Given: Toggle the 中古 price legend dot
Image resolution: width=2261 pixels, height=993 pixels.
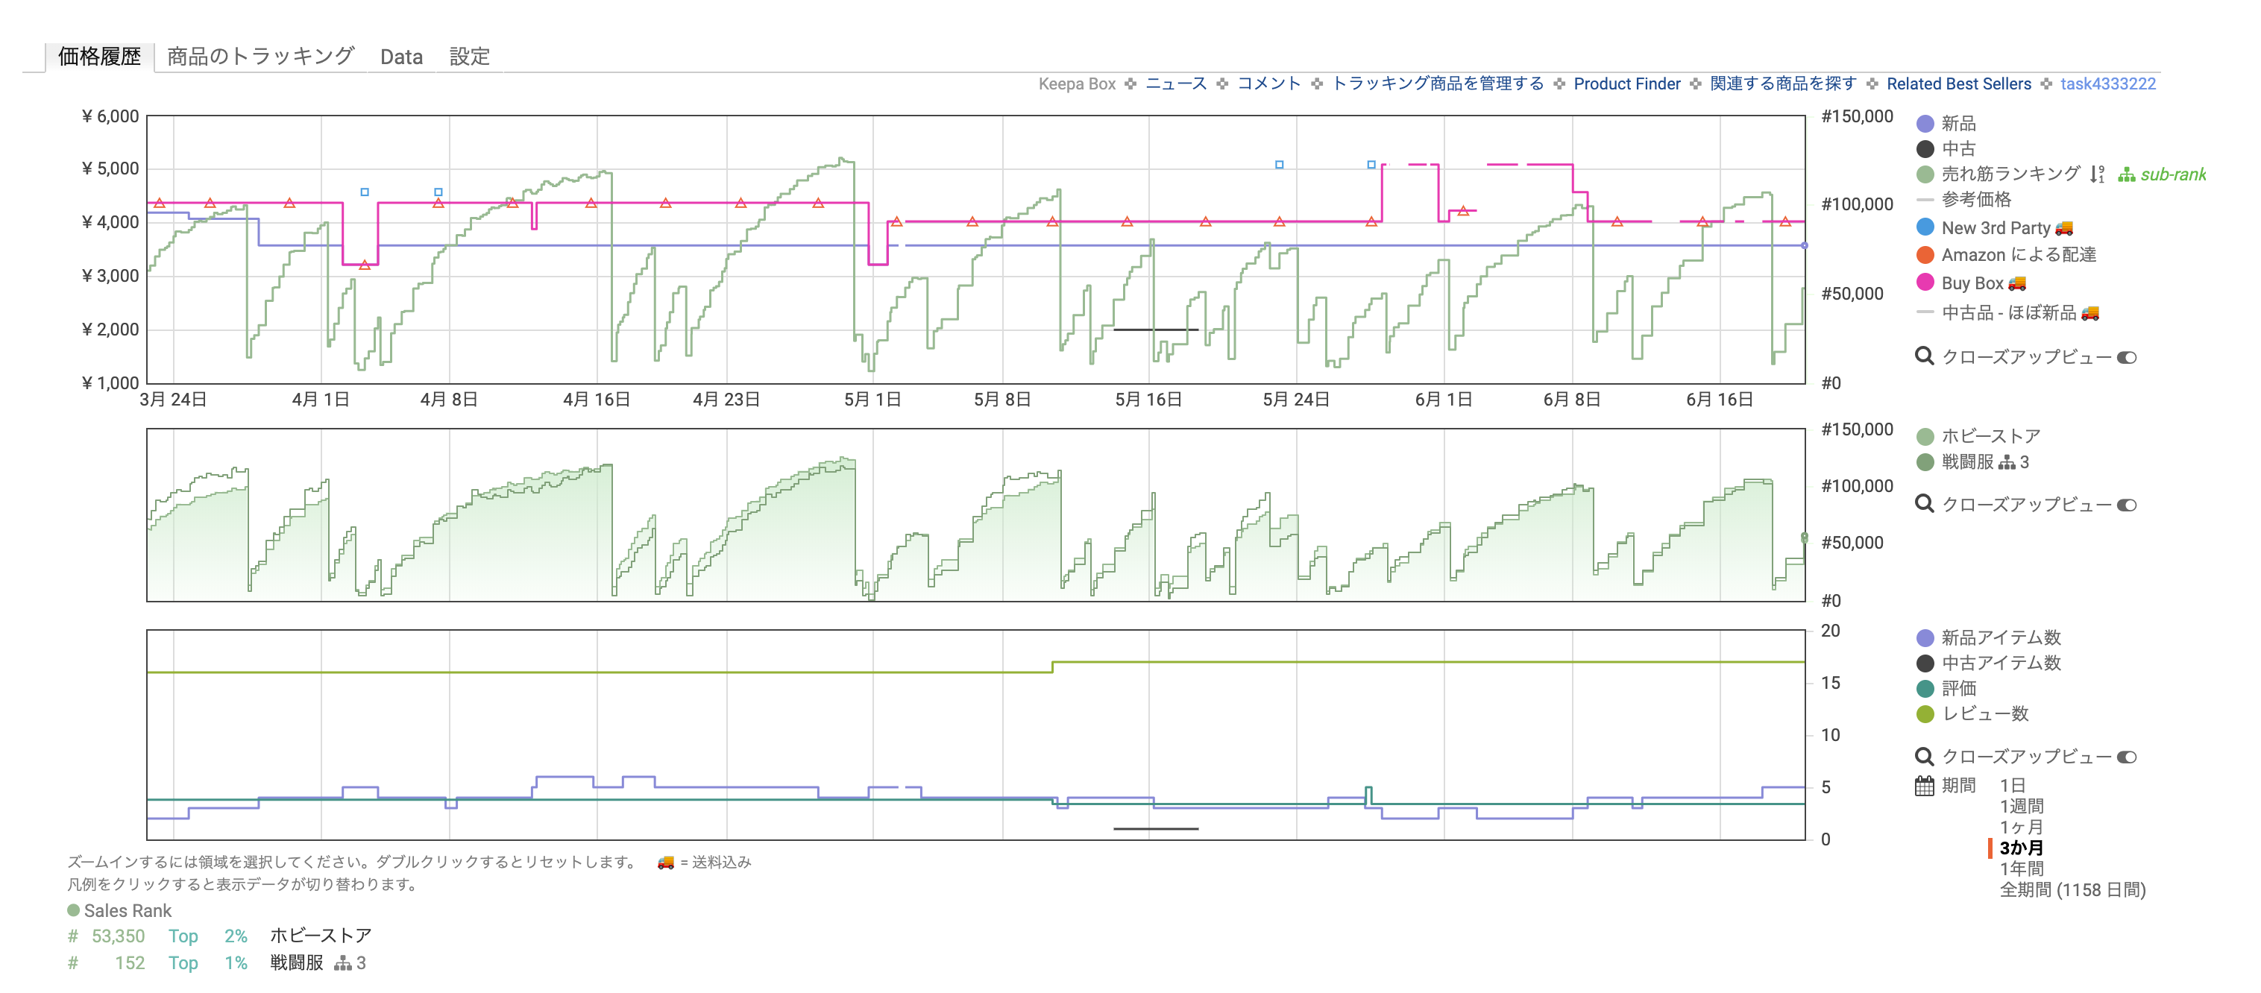Looking at the screenshot, I should 1925,149.
